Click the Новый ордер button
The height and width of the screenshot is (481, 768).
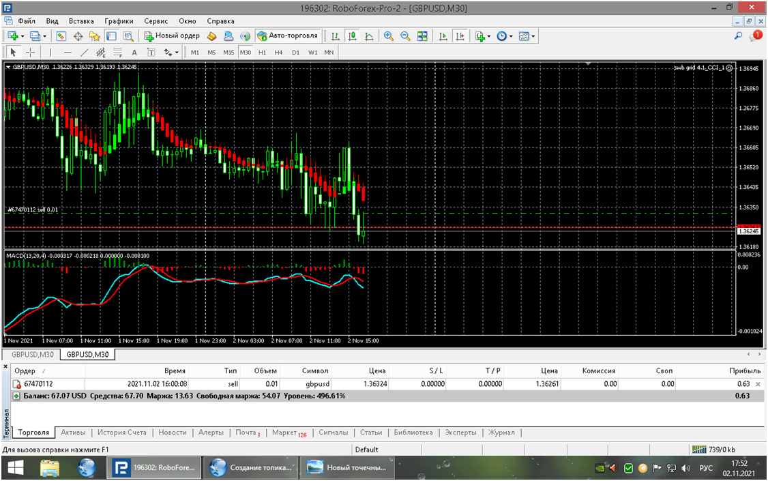171,35
